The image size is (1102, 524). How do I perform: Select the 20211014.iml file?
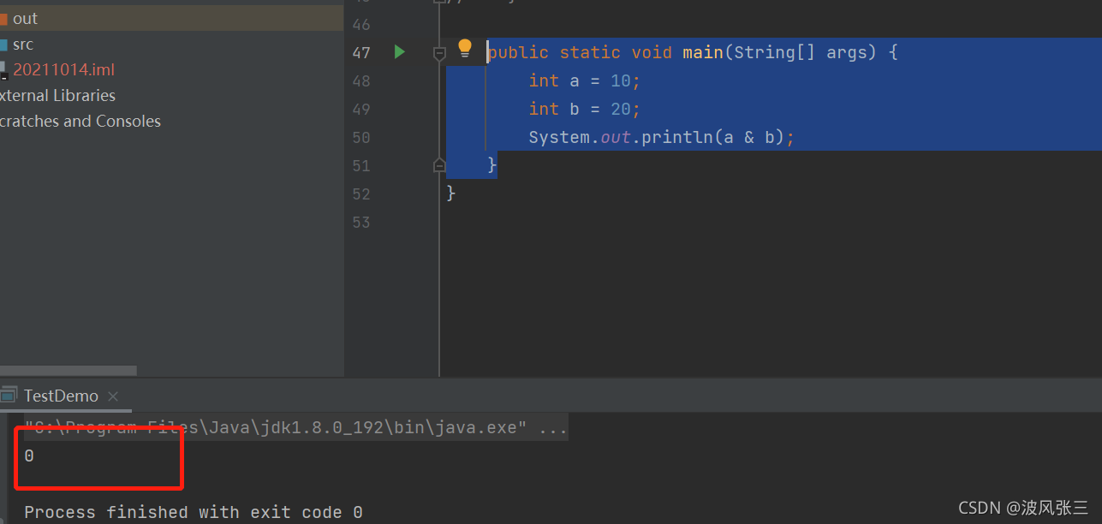(63, 70)
